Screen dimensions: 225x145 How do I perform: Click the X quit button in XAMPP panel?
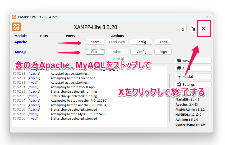click(204, 29)
